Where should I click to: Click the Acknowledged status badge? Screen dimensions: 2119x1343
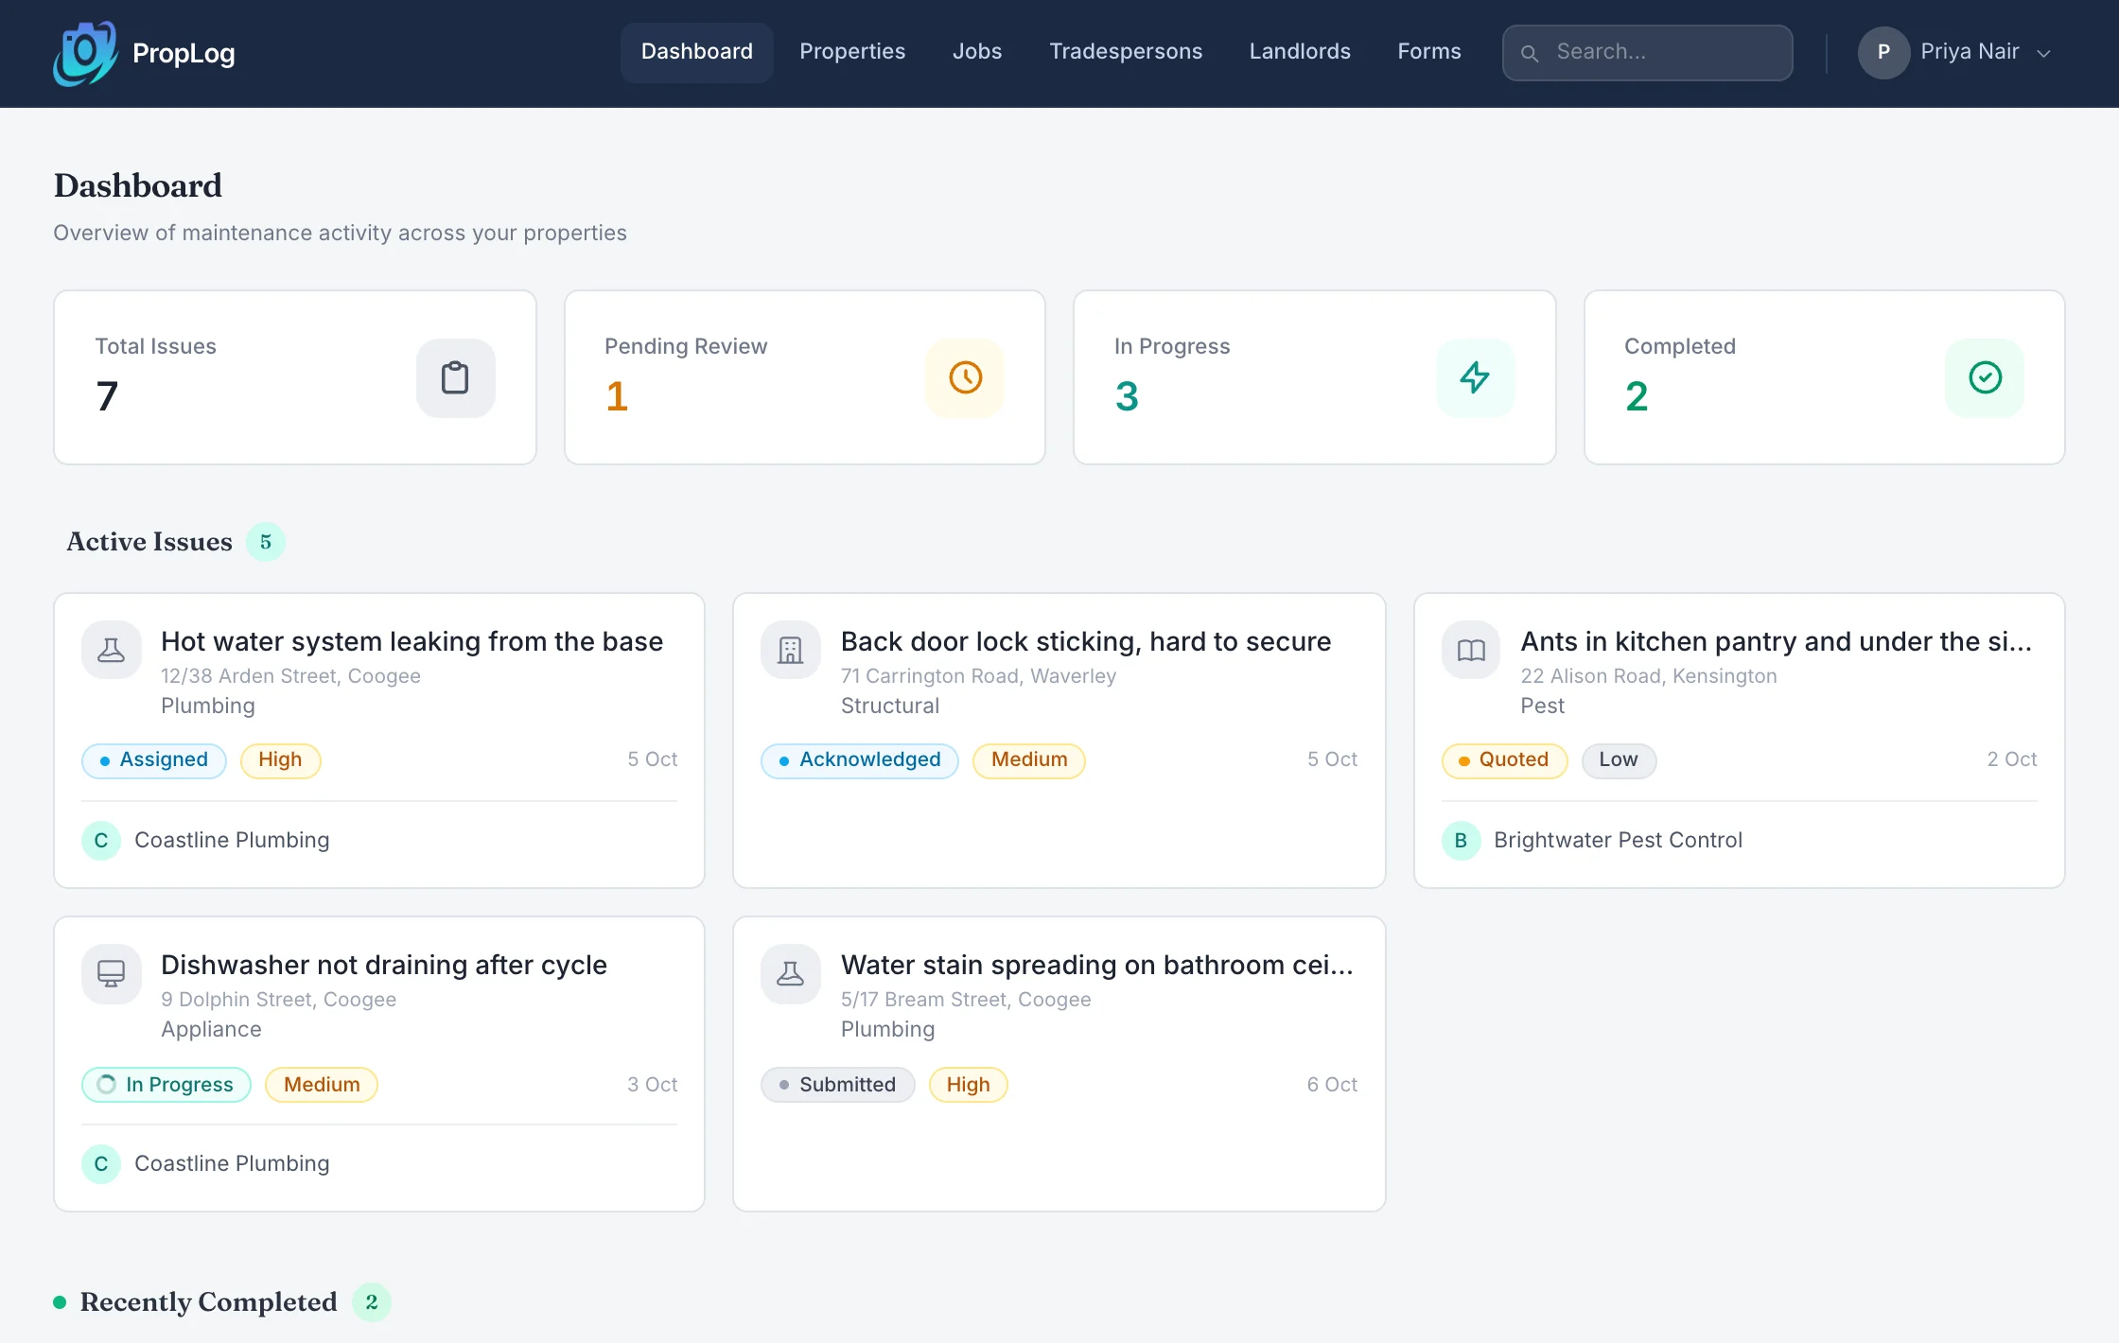(860, 760)
